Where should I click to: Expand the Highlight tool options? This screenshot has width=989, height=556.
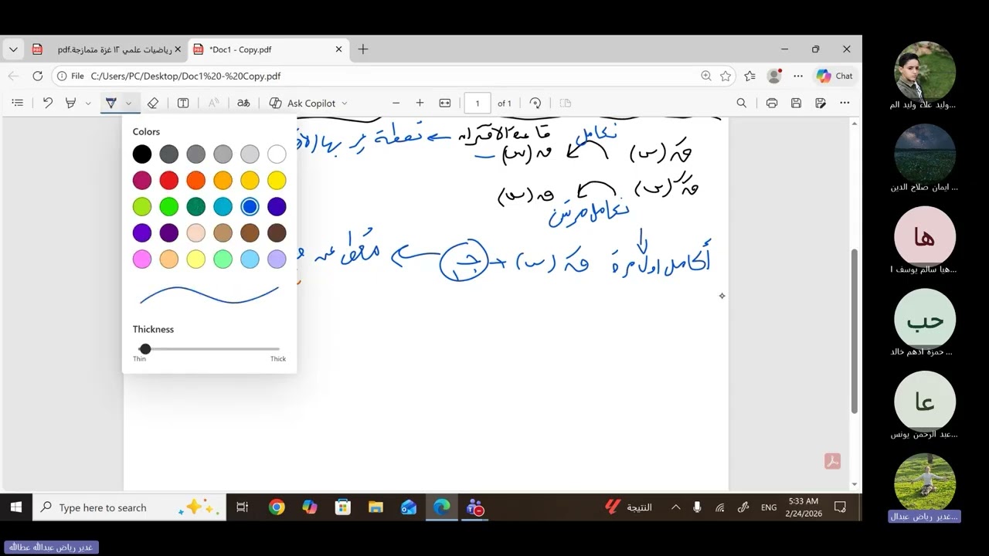pos(88,103)
